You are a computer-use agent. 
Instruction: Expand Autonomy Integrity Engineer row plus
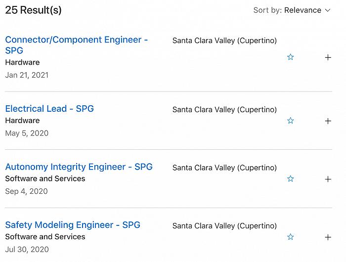click(328, 179)
